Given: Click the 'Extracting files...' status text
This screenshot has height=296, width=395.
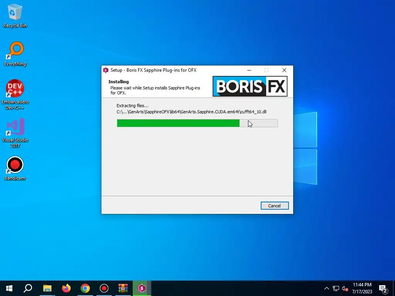Looking at the screenshot, I should click(x=133, y=106).
